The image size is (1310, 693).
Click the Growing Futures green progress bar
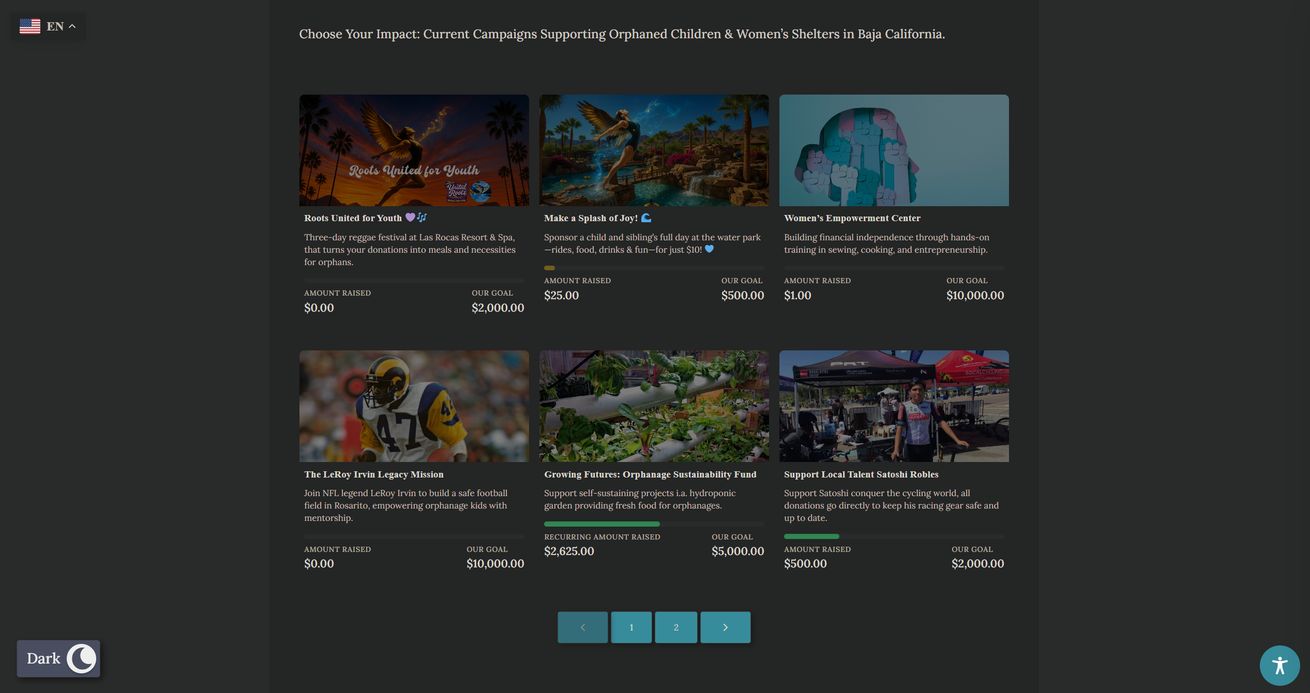601,524
